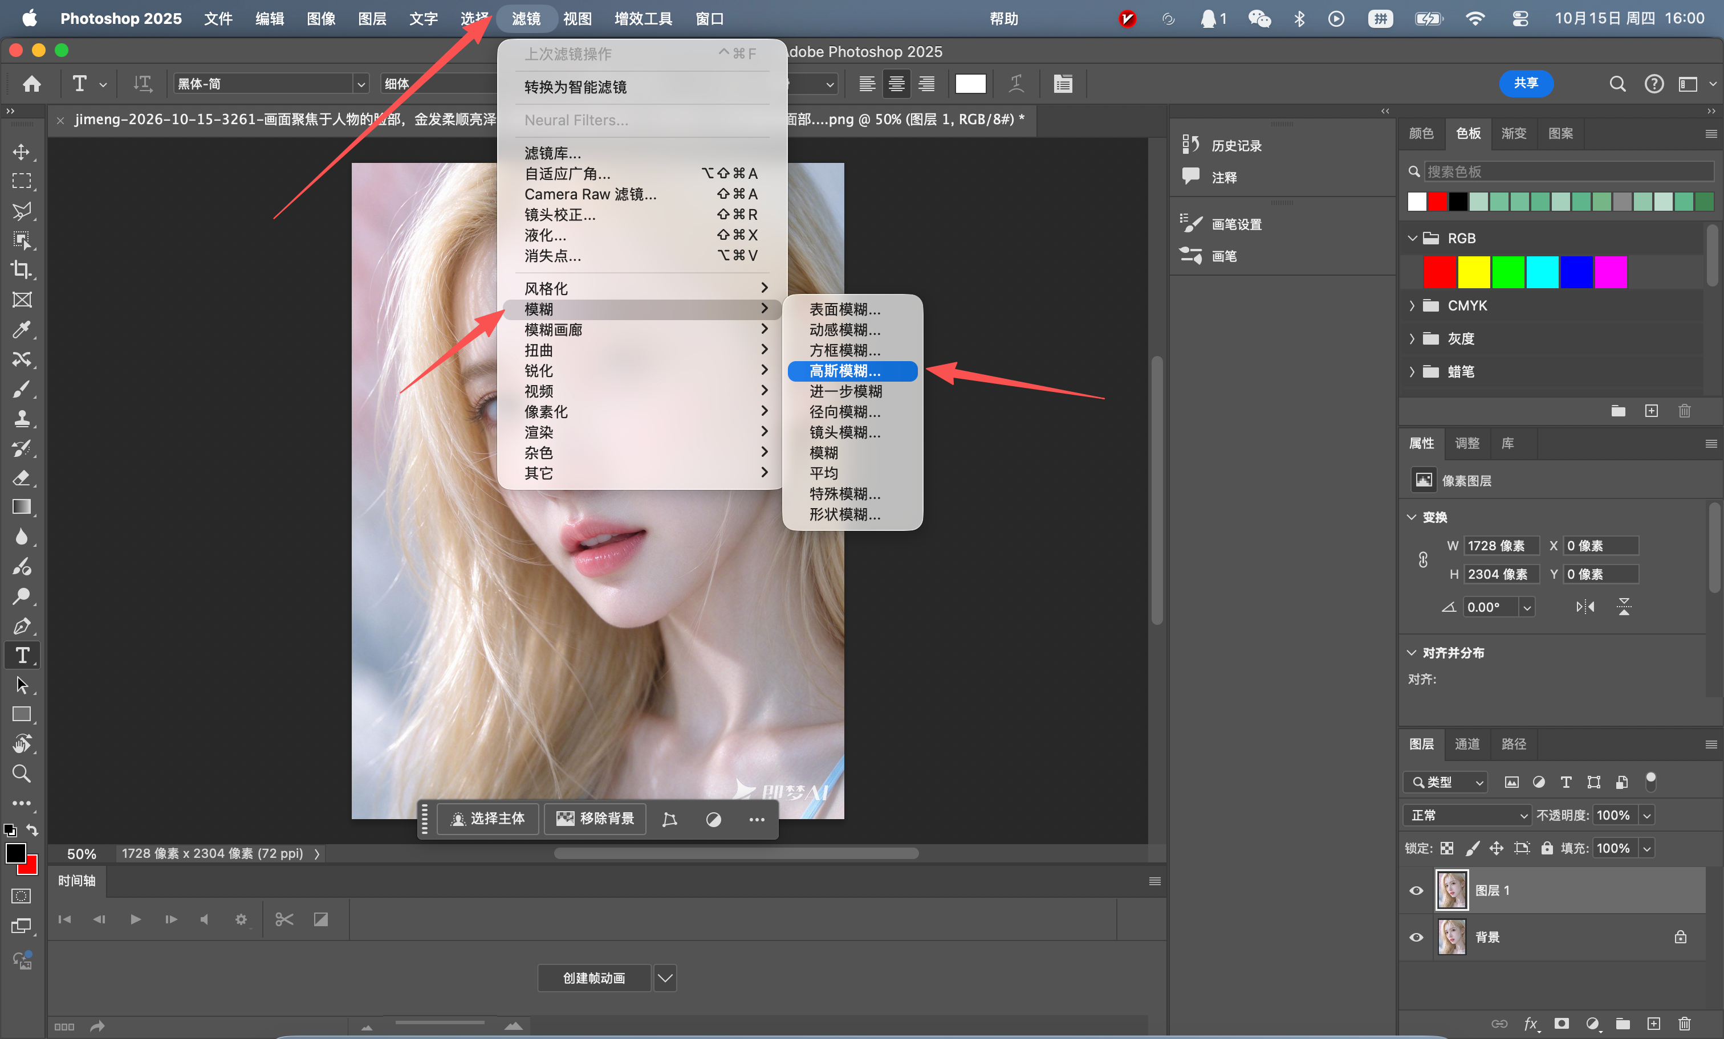This screenshot has height=1039, width=1724.
Task: Select the Clone Stamp tool
Action: tap(22, 418)
